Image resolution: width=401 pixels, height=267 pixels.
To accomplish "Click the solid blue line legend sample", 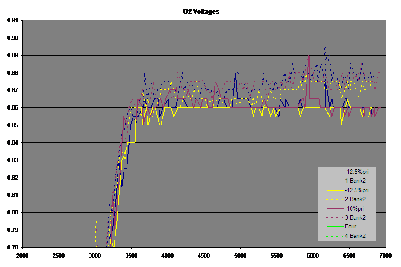I will [x=335, y=172].
